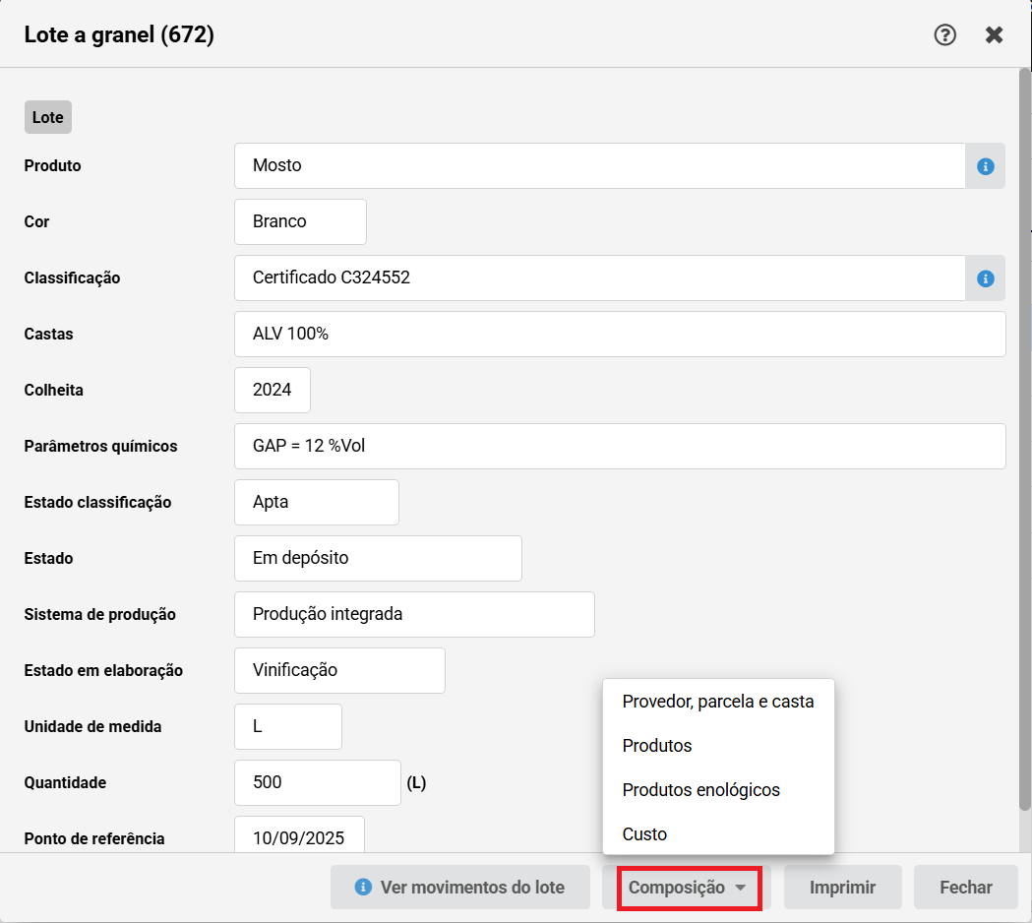Click Estado classificação field showing Apta
This screenshot has height=923, width=1032.
(x=317, y=502)
